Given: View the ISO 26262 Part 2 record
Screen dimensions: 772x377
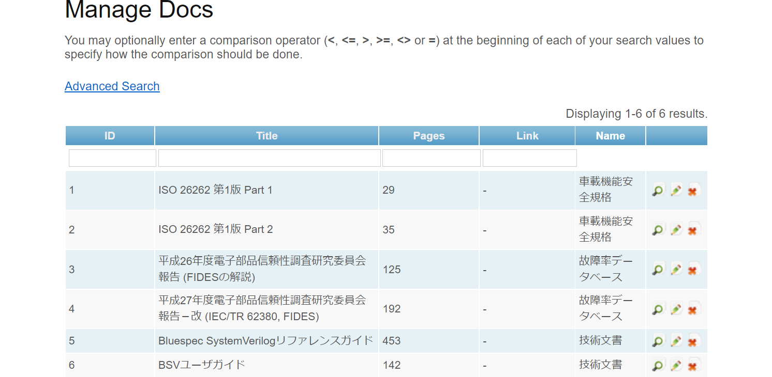Looking at the screenshot, I should pyautogui.click(x=658, y=230).
